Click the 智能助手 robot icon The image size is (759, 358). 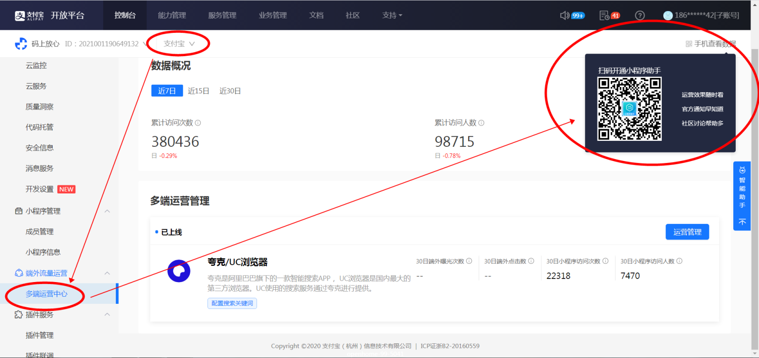click(742, 170)
